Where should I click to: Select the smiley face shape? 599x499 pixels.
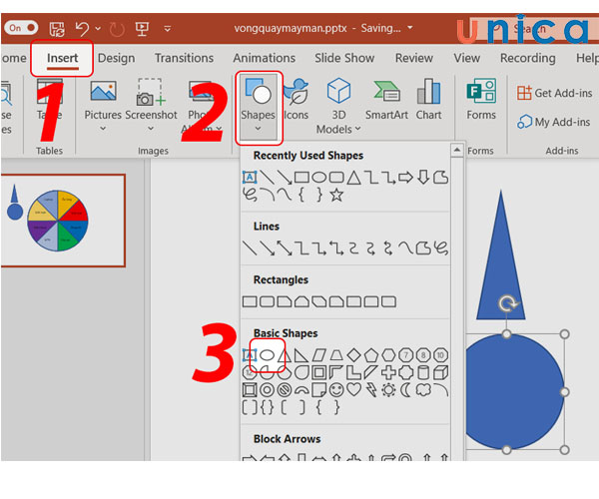[336, 388]
